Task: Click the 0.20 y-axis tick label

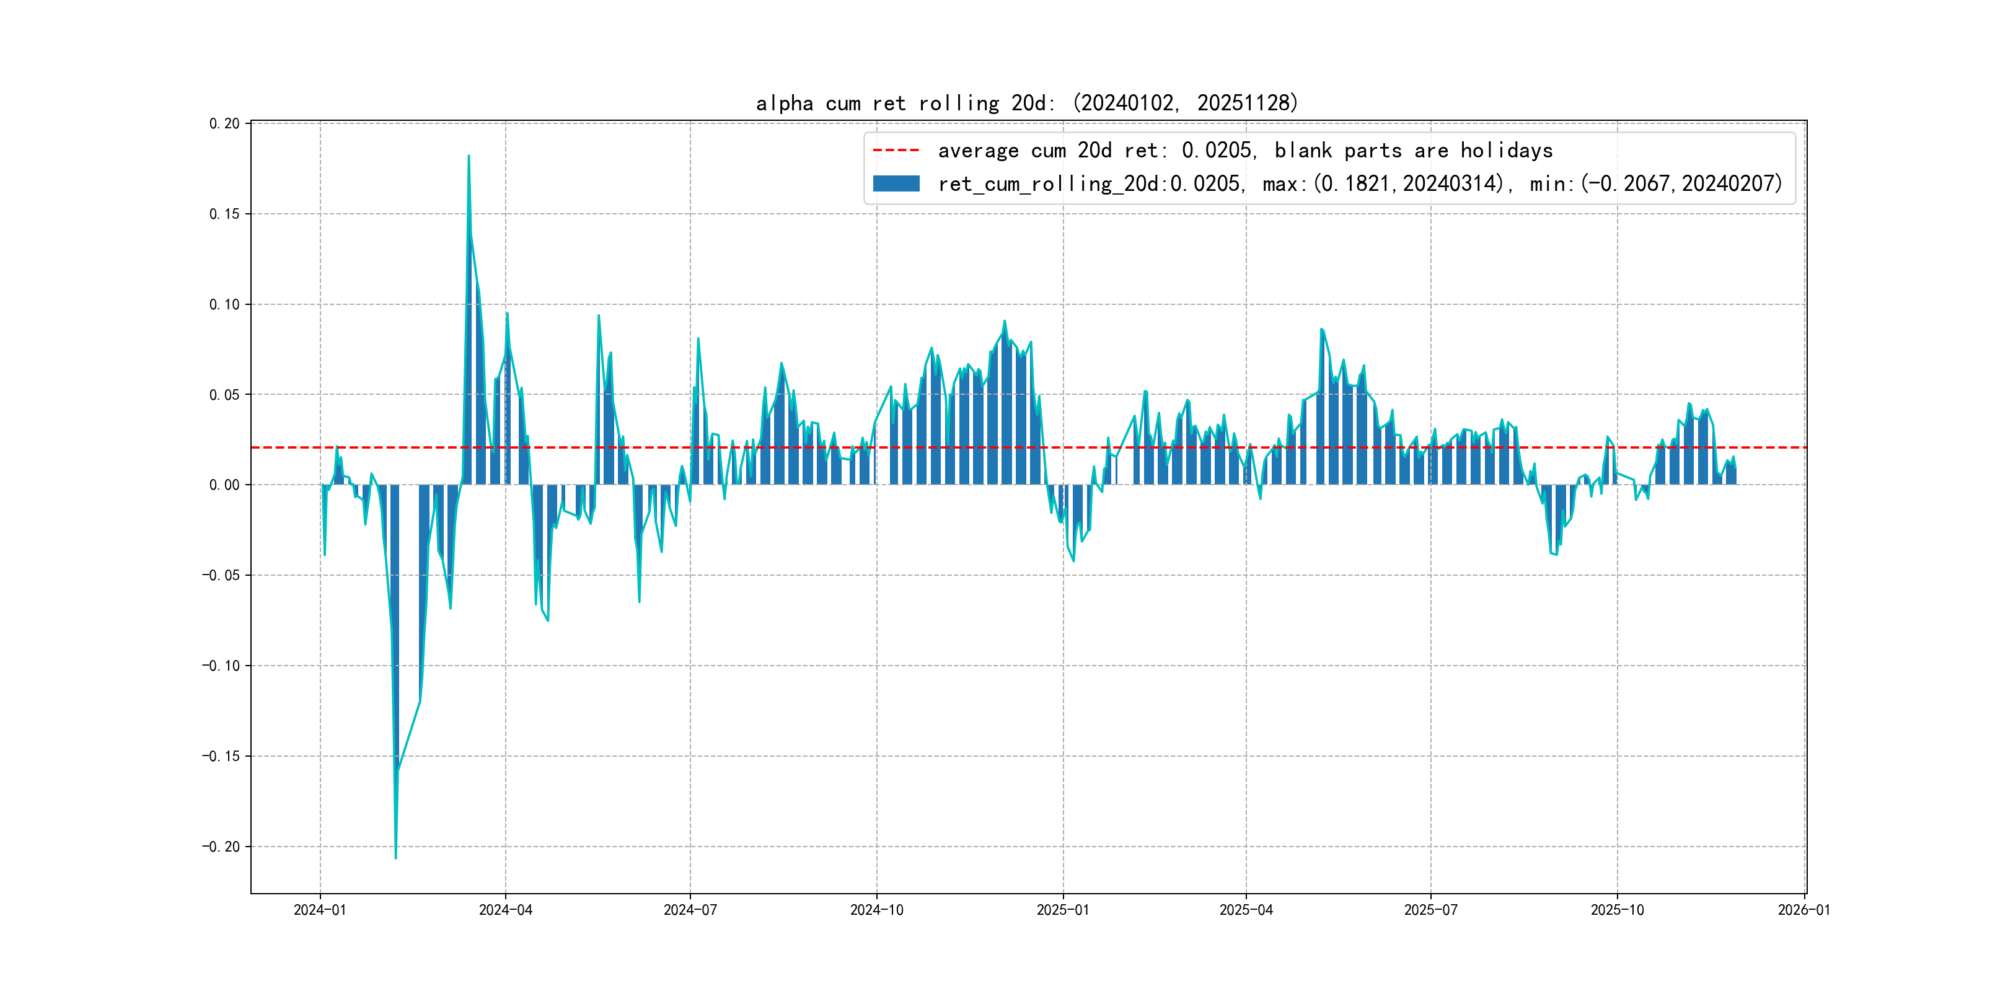Action: click(224, 123)
